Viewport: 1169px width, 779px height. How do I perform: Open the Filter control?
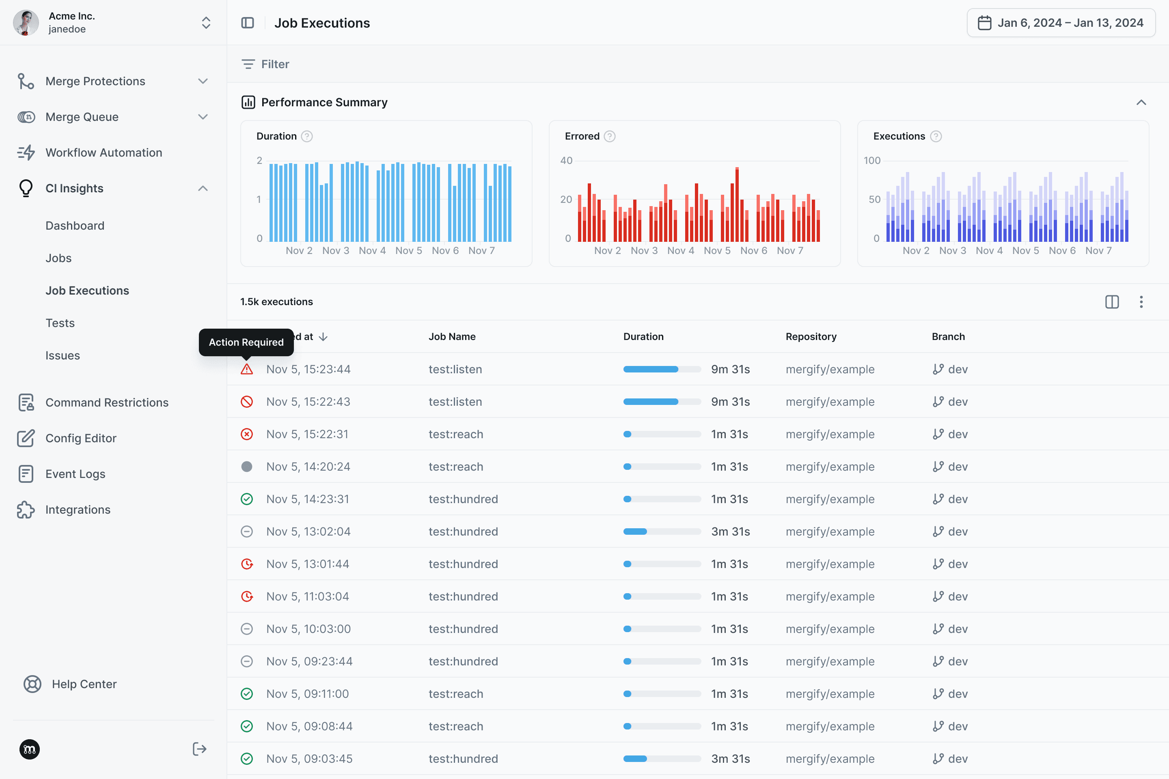[265, 64]
